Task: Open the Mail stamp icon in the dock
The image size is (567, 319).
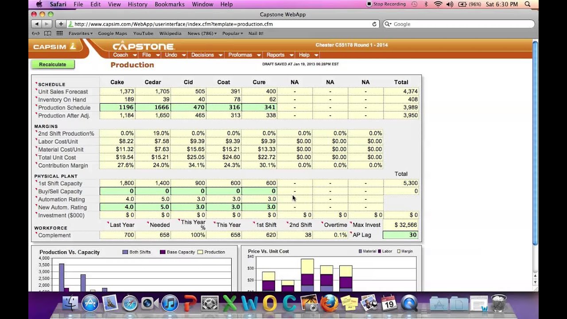Action: click(110, 303)
